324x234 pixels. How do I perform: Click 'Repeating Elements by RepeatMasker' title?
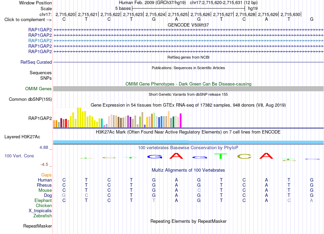(188, 221)
